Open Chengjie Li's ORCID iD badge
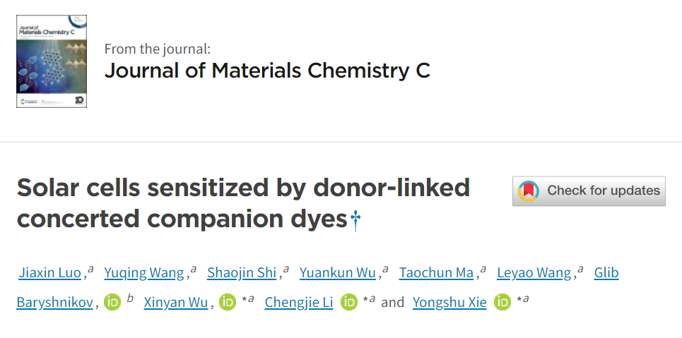 [x=349, y=303]
